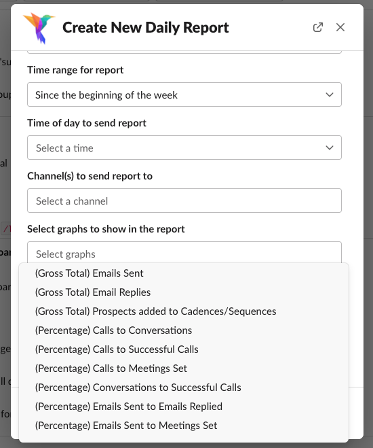Click the Select a time placeholder text

64,148
